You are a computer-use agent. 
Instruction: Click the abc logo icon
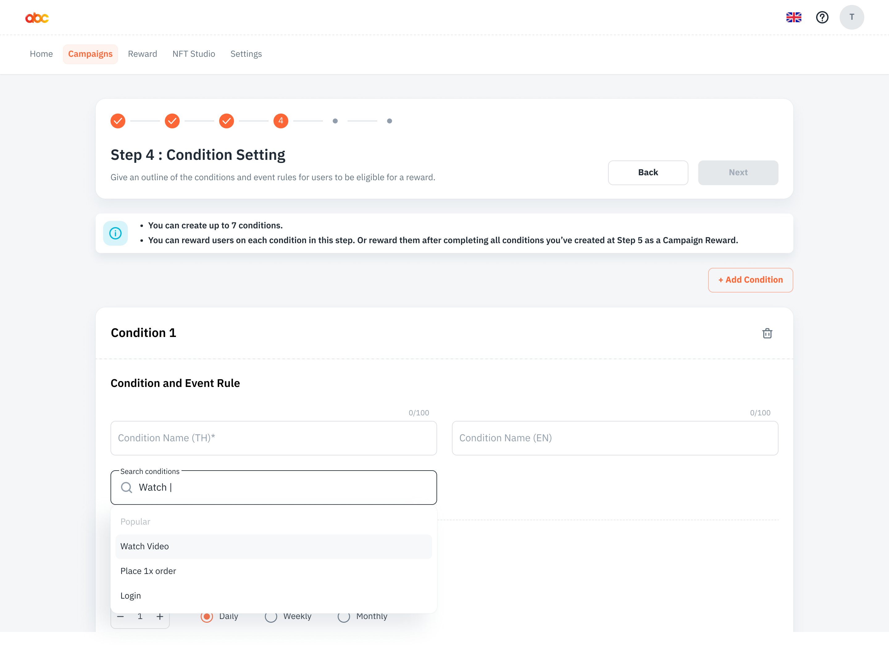(37, 18)
